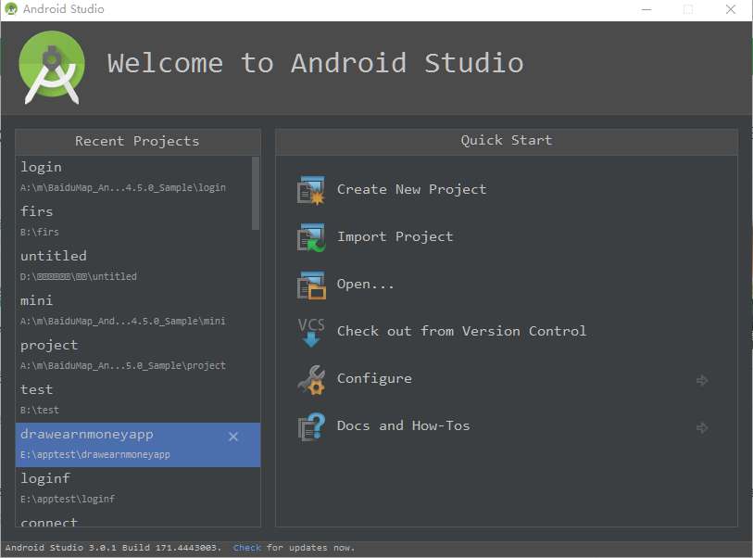
Task: Click path ending in Sample\mini
Action: [x=122, y=321]
